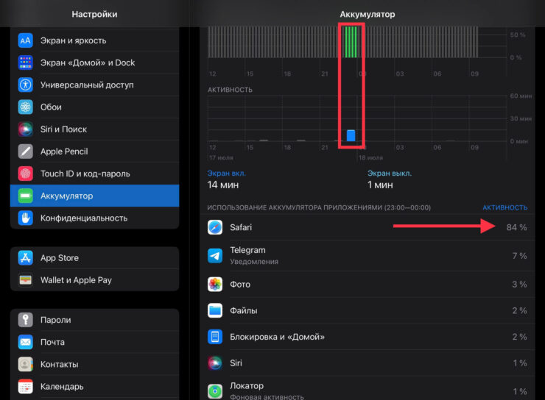Open Почта settings entry
545x400 pixels.
94,342
